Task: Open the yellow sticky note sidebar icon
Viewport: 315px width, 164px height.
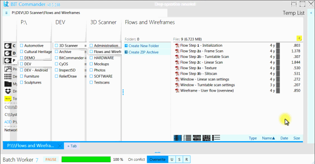Action: [x=8, y=99]
